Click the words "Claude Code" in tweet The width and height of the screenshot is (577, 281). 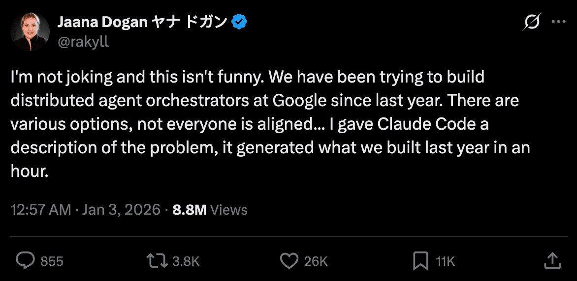(x=427, y=124)
